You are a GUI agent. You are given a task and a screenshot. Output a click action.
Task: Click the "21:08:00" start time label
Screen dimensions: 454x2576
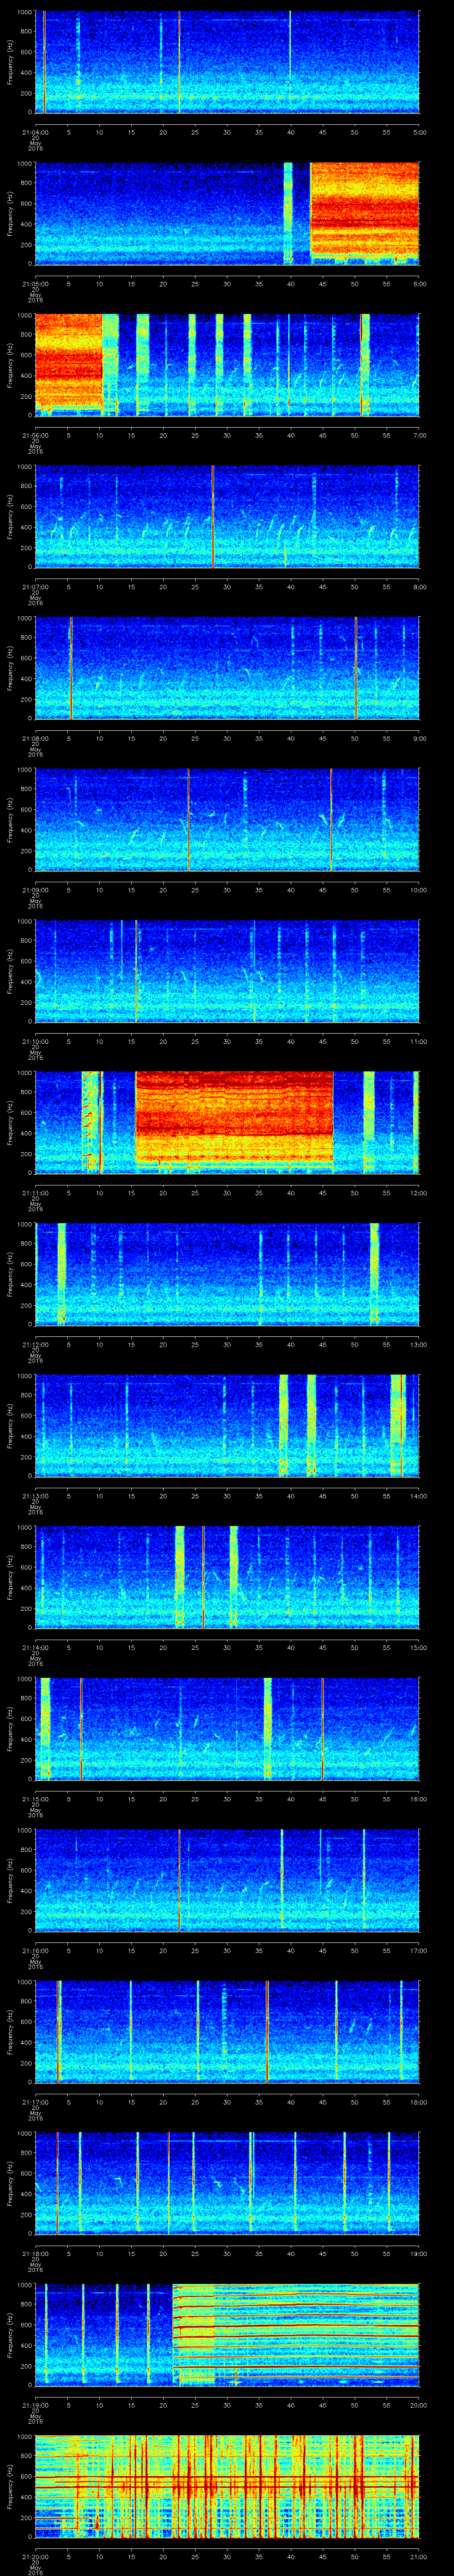point(35,738)
